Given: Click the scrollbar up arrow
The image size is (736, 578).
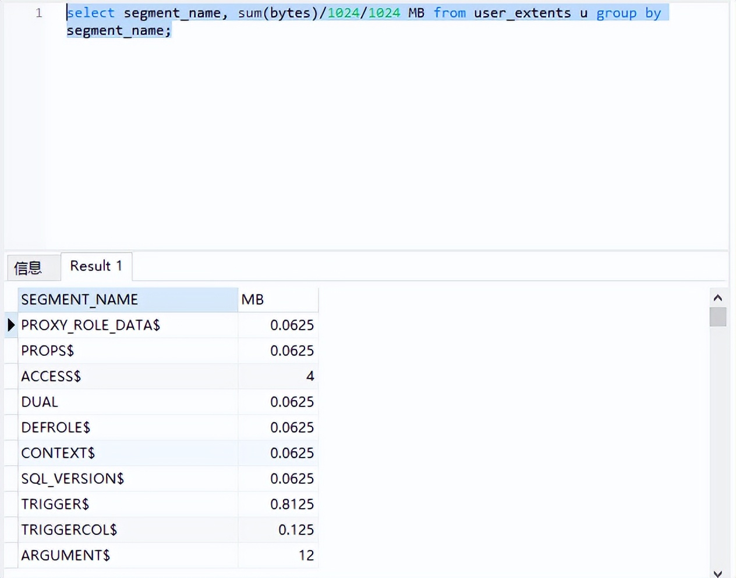Looking at the screenshot, I should 717,298.
